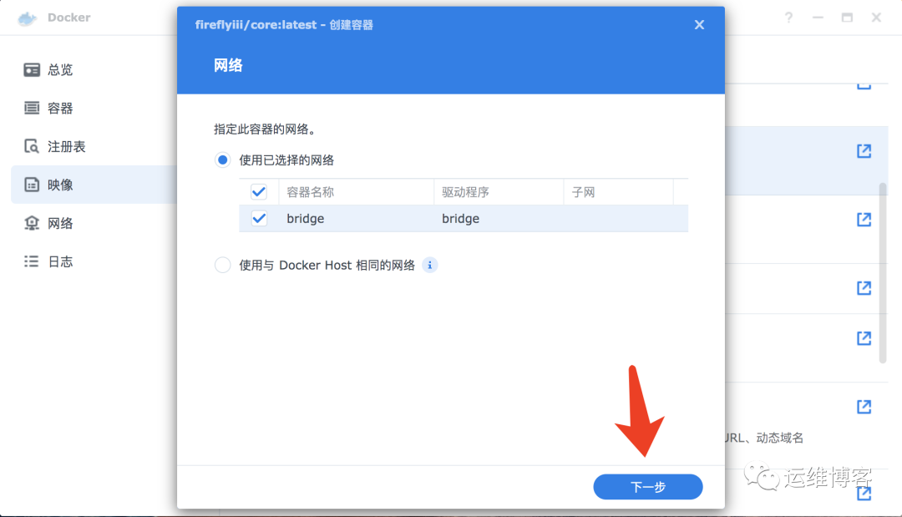The height and width of the screenshot is (517, 902).
Task: Click the scrollbar in the Docker image list
Action: tap(883, 273)
